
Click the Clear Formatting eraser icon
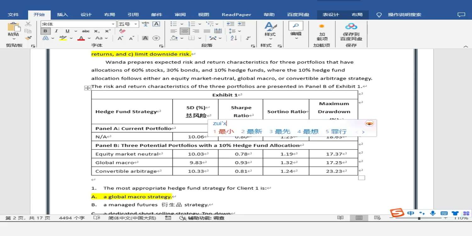coord(122,31)
